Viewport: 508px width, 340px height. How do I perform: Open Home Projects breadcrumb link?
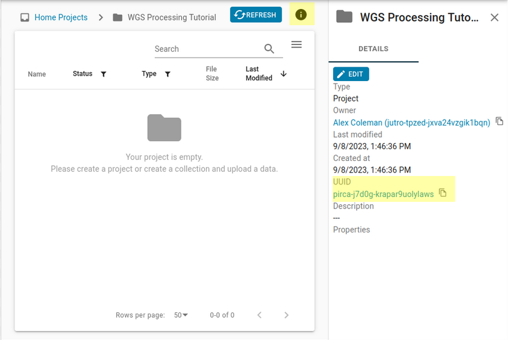(61, 17)
